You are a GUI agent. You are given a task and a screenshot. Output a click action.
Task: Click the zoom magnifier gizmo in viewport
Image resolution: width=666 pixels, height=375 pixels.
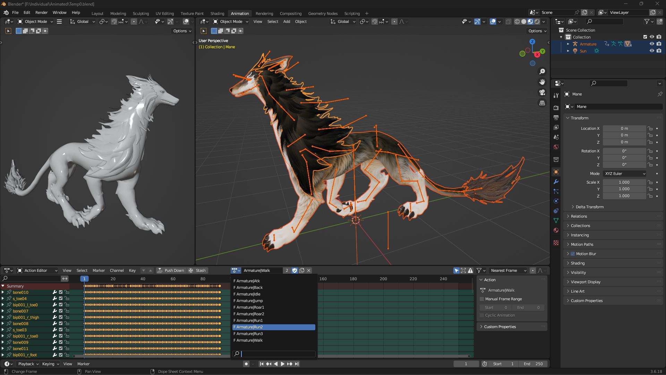tap(542, 72)
